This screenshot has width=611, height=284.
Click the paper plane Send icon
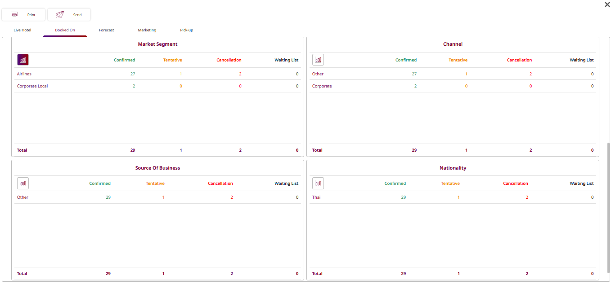(x=60, y=14)
